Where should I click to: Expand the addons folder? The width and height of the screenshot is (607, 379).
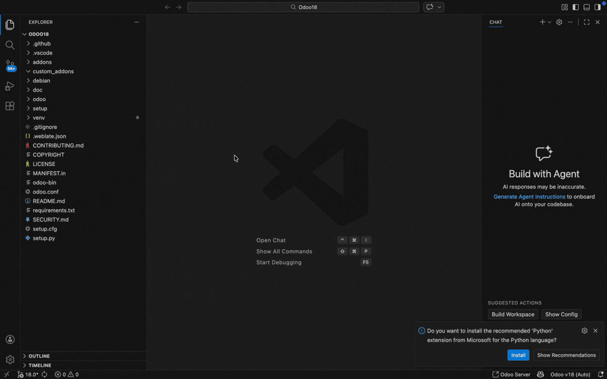tap(83, 62)
